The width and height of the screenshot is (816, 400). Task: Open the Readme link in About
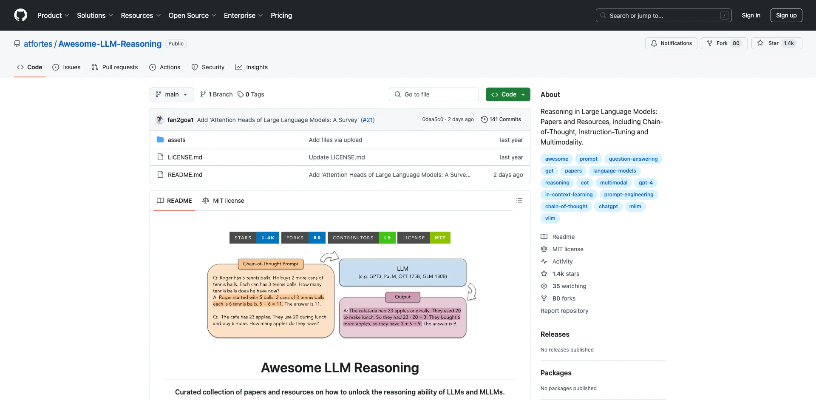point(558,237)
